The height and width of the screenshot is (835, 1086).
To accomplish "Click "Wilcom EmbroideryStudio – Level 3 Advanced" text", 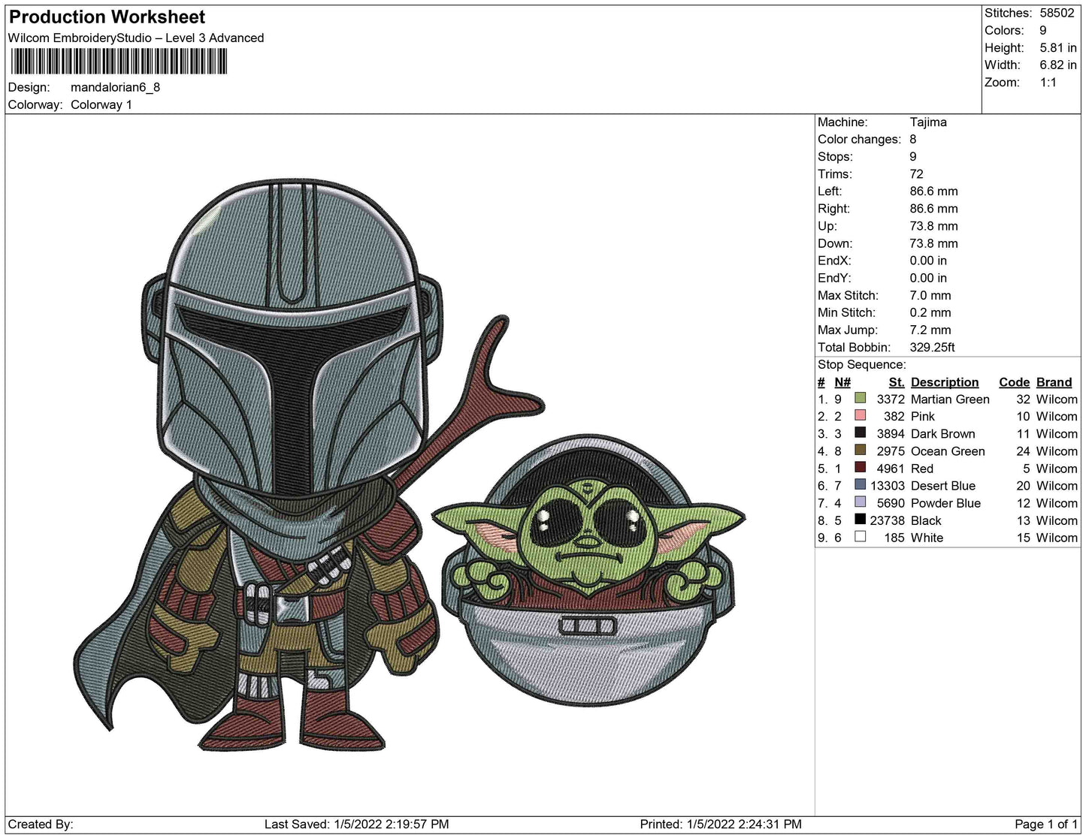I will click(136, 38).
